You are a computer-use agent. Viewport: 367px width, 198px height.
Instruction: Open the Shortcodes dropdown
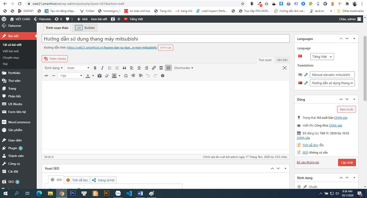tap(183, 68)
